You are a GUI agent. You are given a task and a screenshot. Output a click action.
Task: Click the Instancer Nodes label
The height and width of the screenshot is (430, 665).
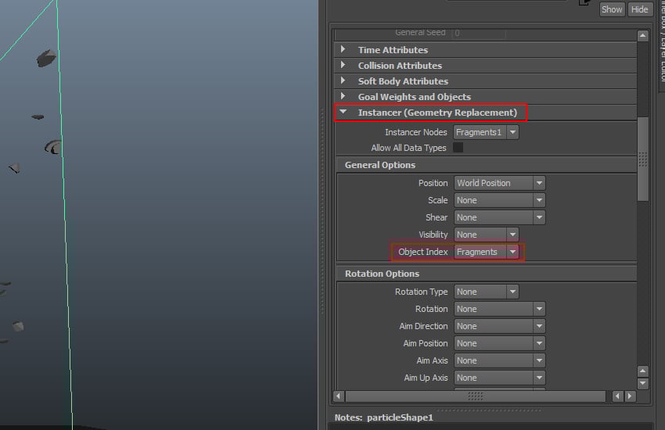pos(415,132)
